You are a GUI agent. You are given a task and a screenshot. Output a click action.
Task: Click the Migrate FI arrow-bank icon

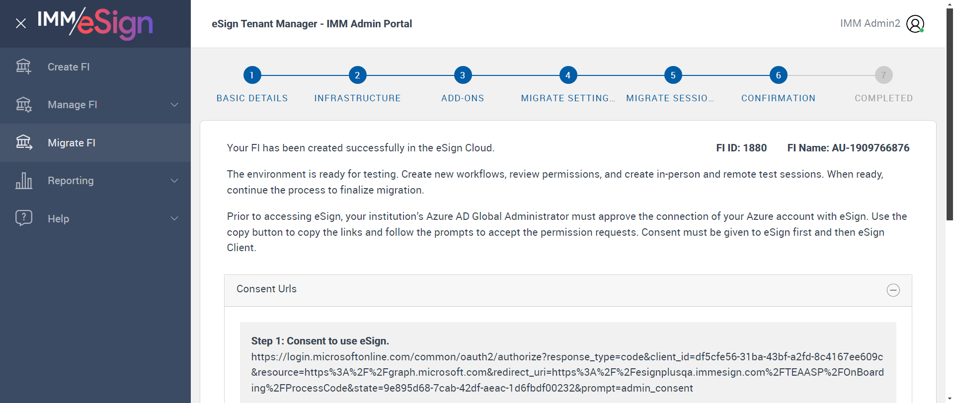click(x=23, y=142)
